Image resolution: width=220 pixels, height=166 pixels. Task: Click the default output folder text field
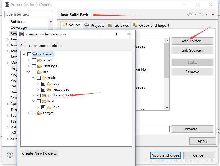[x=152, y=129]
